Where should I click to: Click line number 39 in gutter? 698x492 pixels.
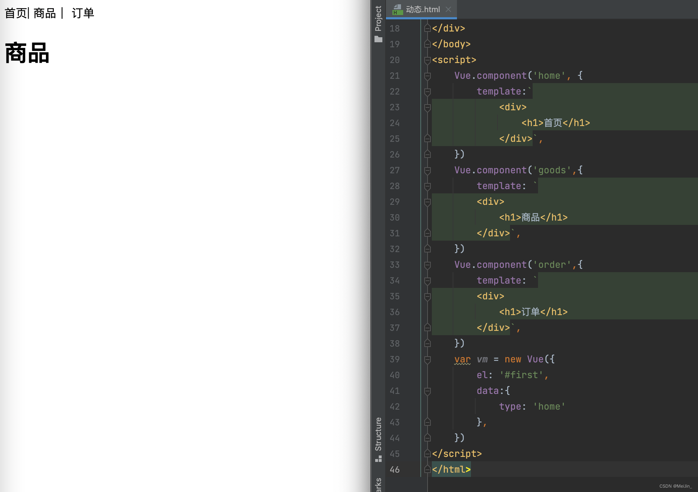(395, 359)
